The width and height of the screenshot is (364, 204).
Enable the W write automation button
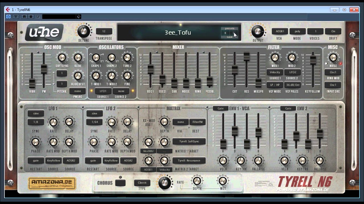tap(31, 16)
